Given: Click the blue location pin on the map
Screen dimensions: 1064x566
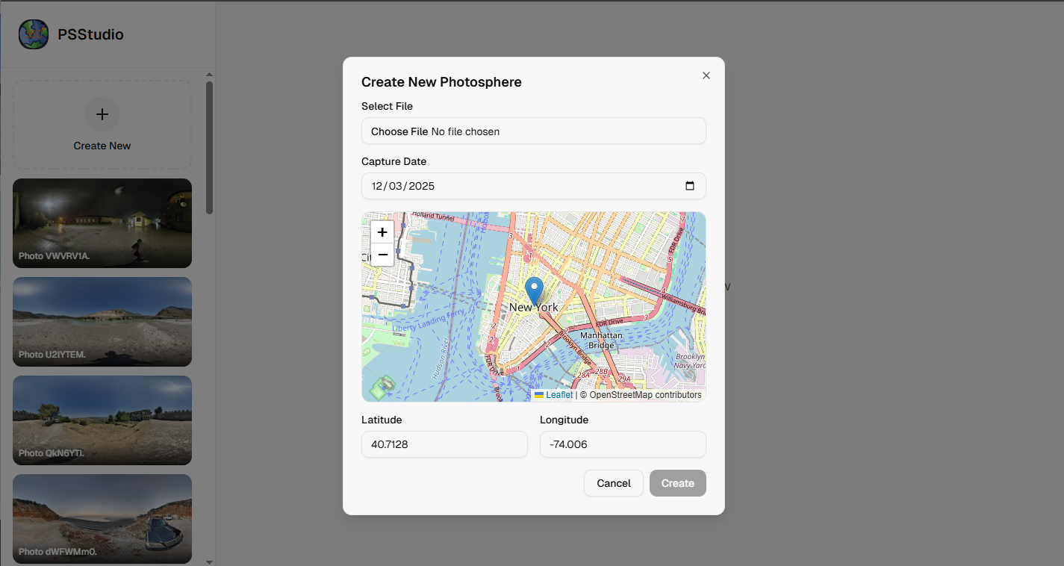Looking at the screenshot, I should 534,290.
